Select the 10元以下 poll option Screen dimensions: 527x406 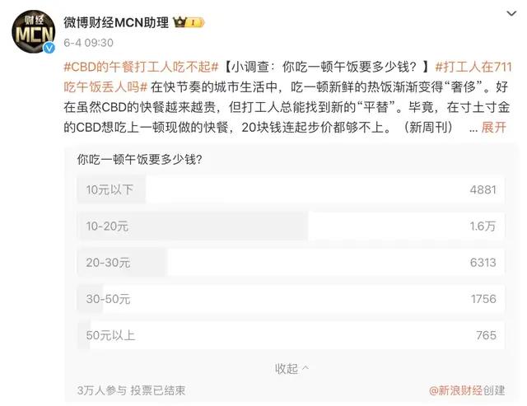(x=291, y=189)
